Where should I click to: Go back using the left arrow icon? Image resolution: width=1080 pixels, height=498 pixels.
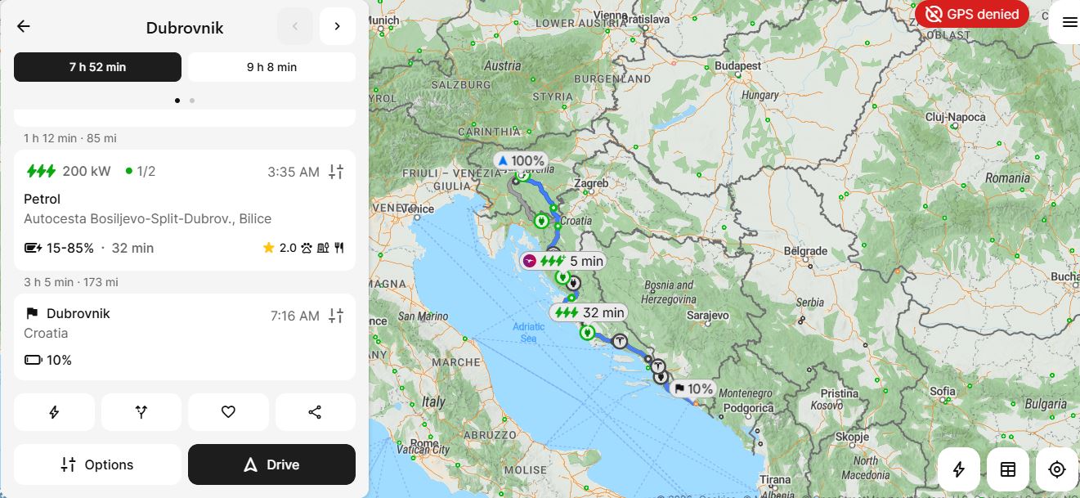point(24,27)
